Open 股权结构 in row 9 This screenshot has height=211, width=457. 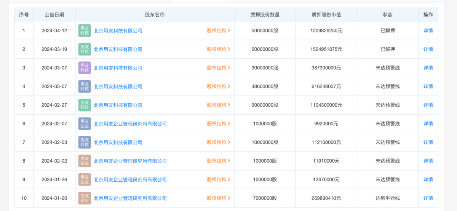click(x=219, y=180)
